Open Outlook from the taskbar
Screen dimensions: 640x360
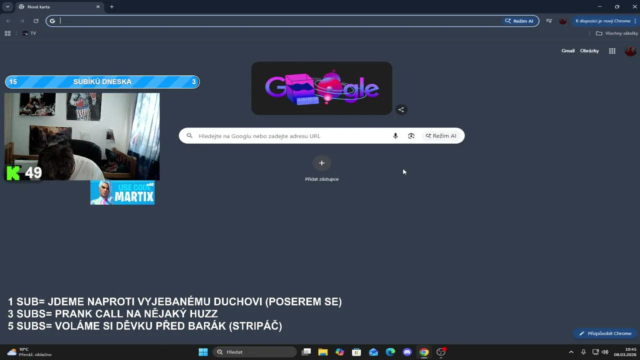tap(373, 352)
